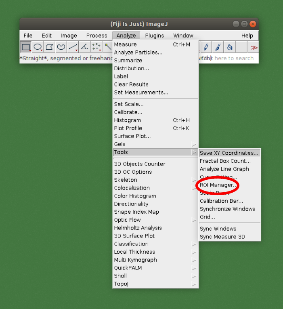The height and width of the screenshot is (309, 283).
Task: Select the Paintbrush tool
Action: [218, 47]
